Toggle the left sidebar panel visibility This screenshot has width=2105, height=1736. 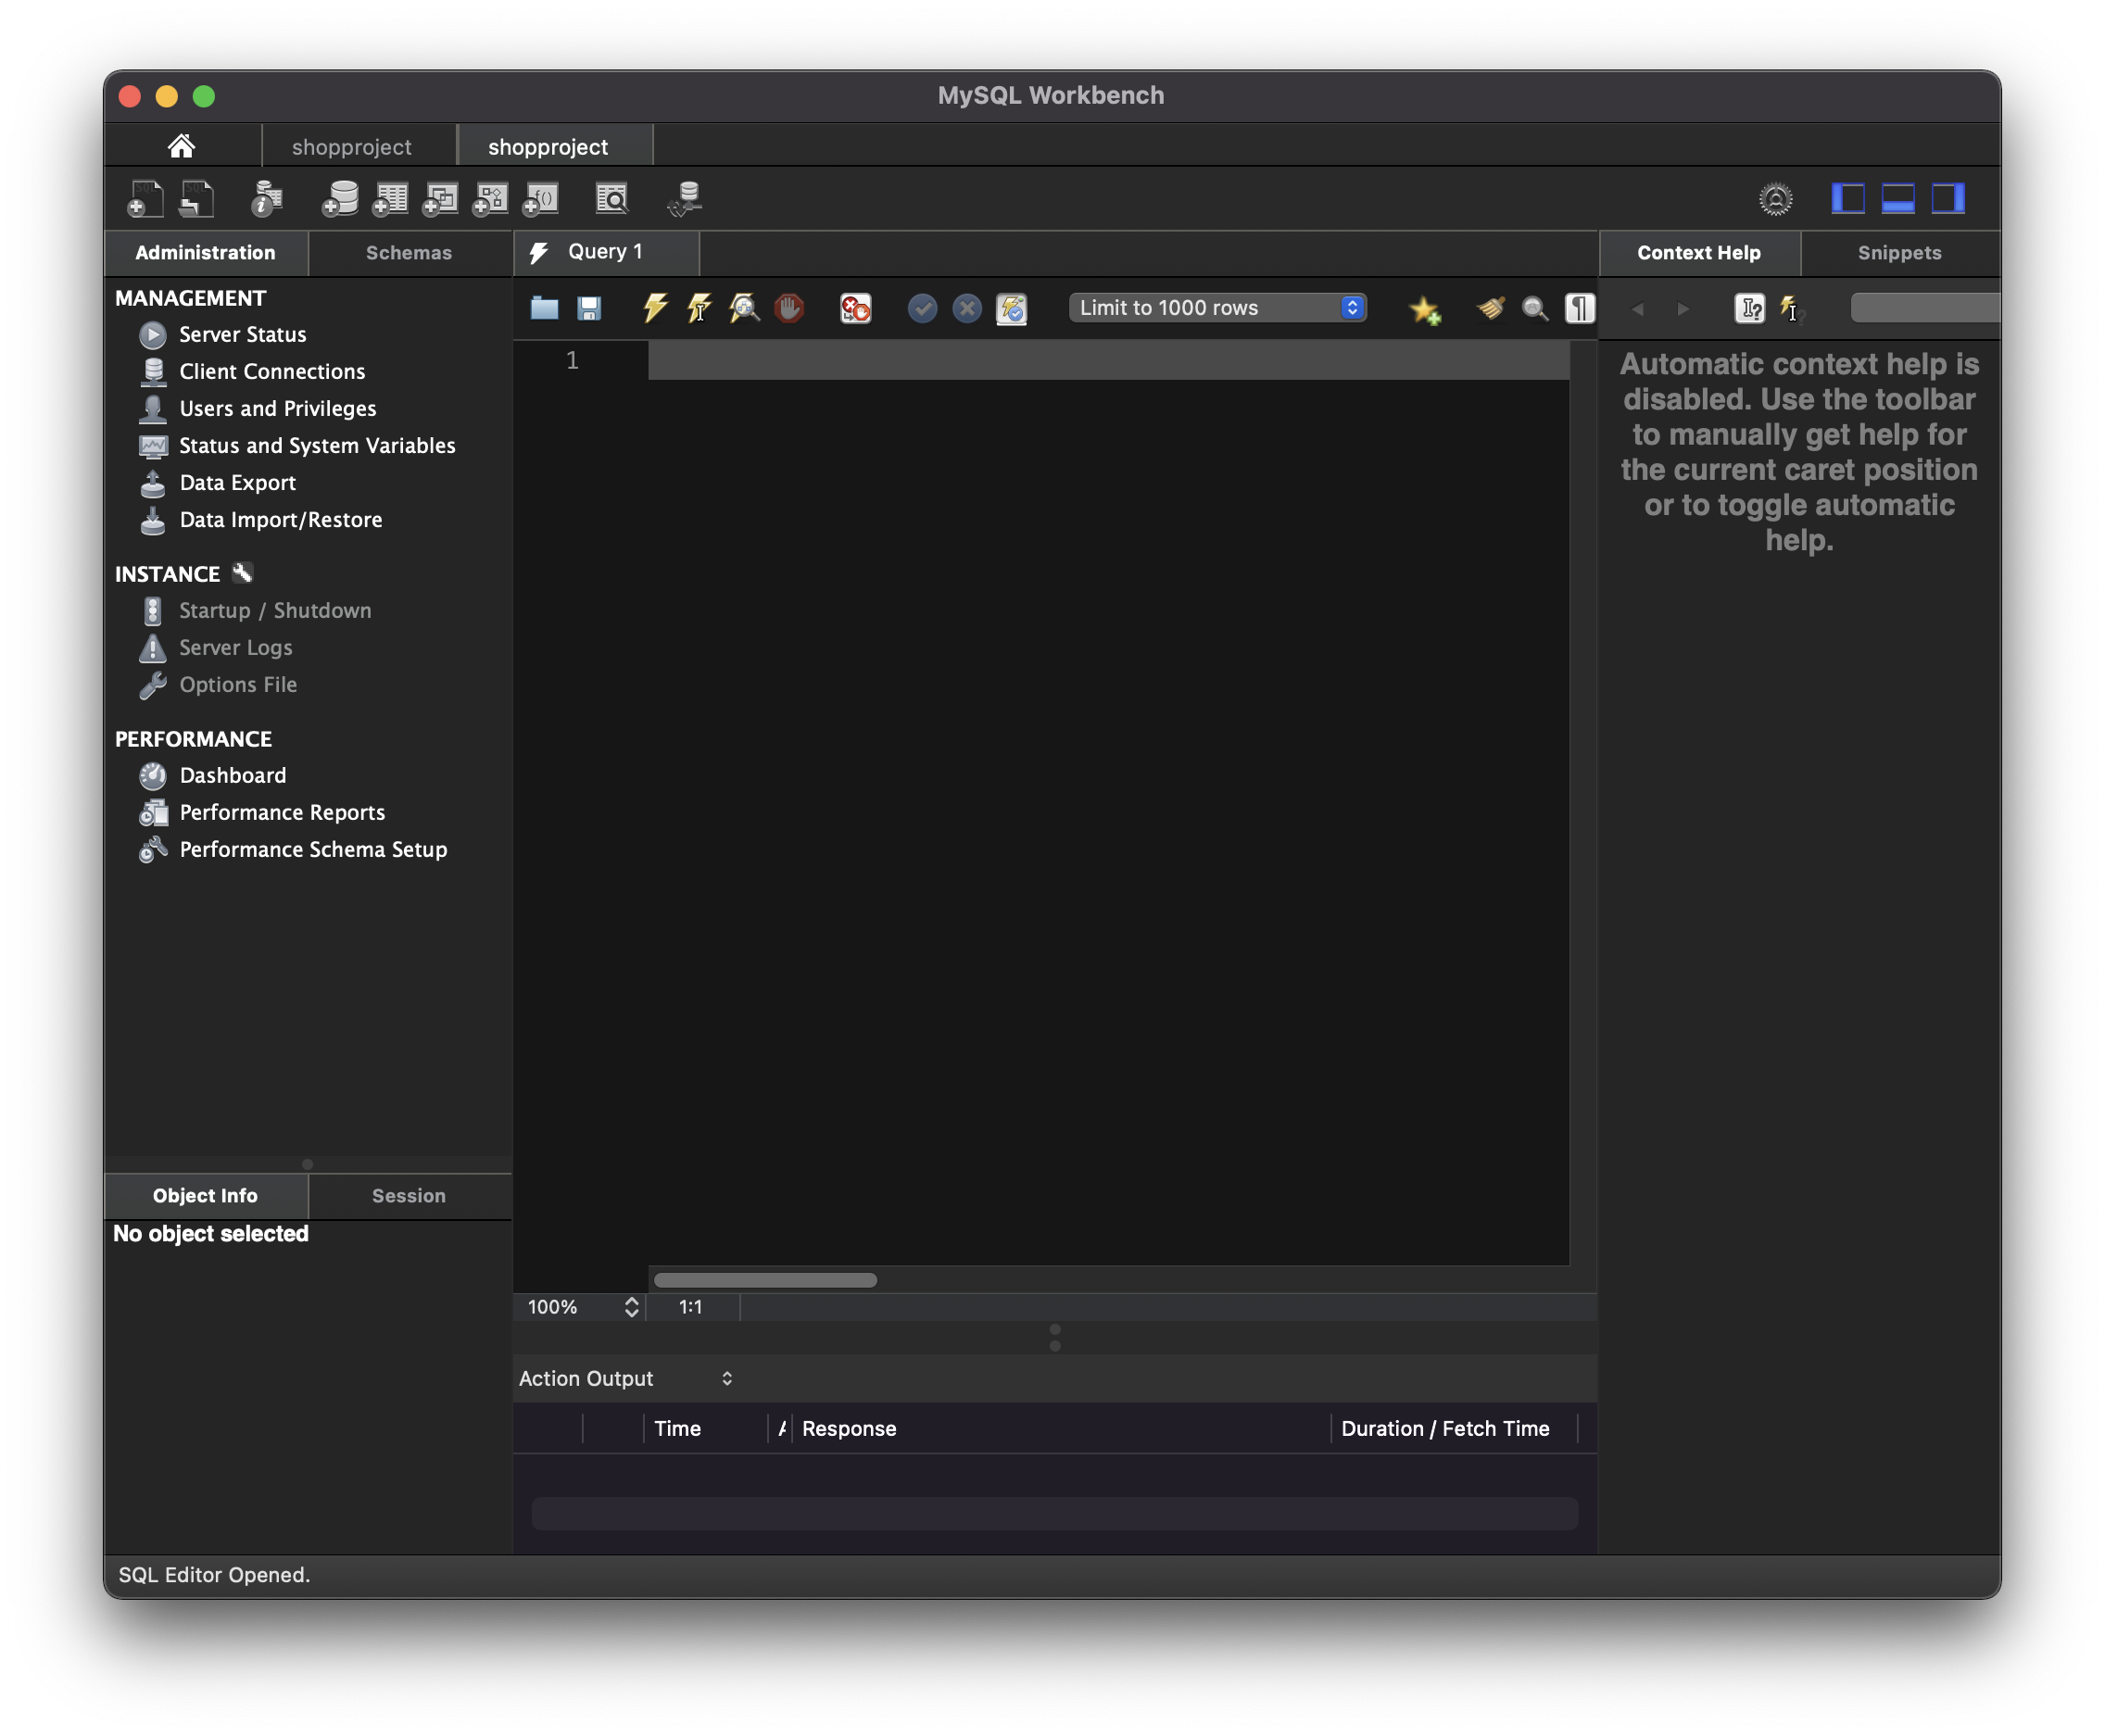pyautogui.click(x=1847, y=198)
